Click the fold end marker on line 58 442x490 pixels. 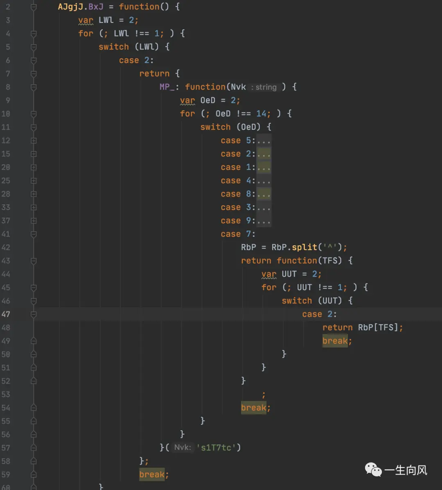tap(34, 461)
